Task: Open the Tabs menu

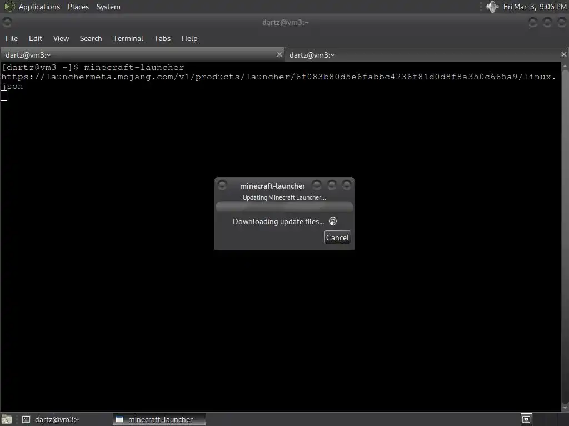Action: [162, 38]
